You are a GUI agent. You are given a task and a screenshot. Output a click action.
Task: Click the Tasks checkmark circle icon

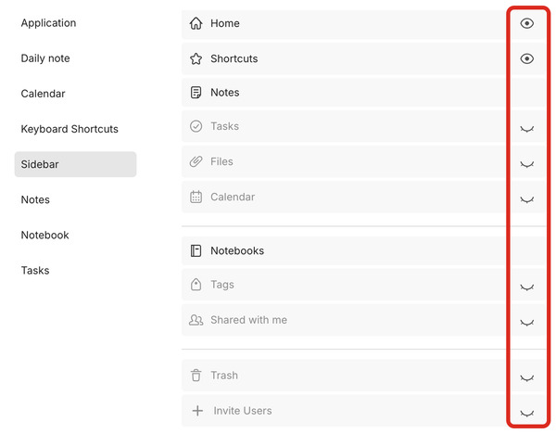[x=196, y=126]
